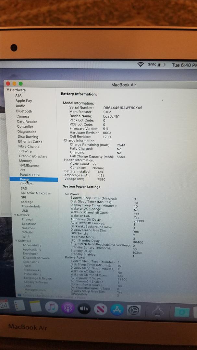This screenshot has height=350, width=197.
Task: Click the Wi-Fi status icon
Action: pyautogui.click(x=141, y=65)
